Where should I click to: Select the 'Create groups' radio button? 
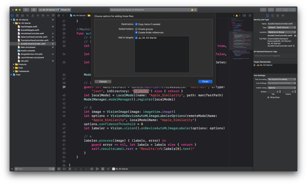tap(136, 29)
